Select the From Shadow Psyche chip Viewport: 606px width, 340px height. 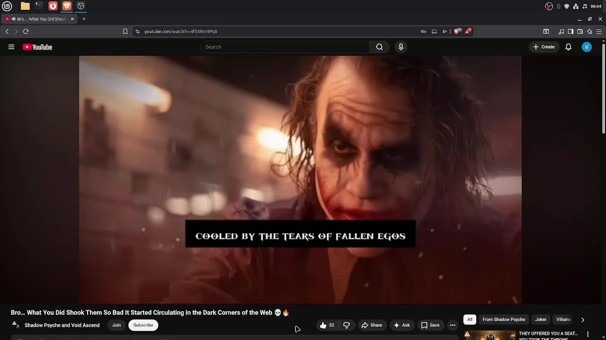coord(504,320)
